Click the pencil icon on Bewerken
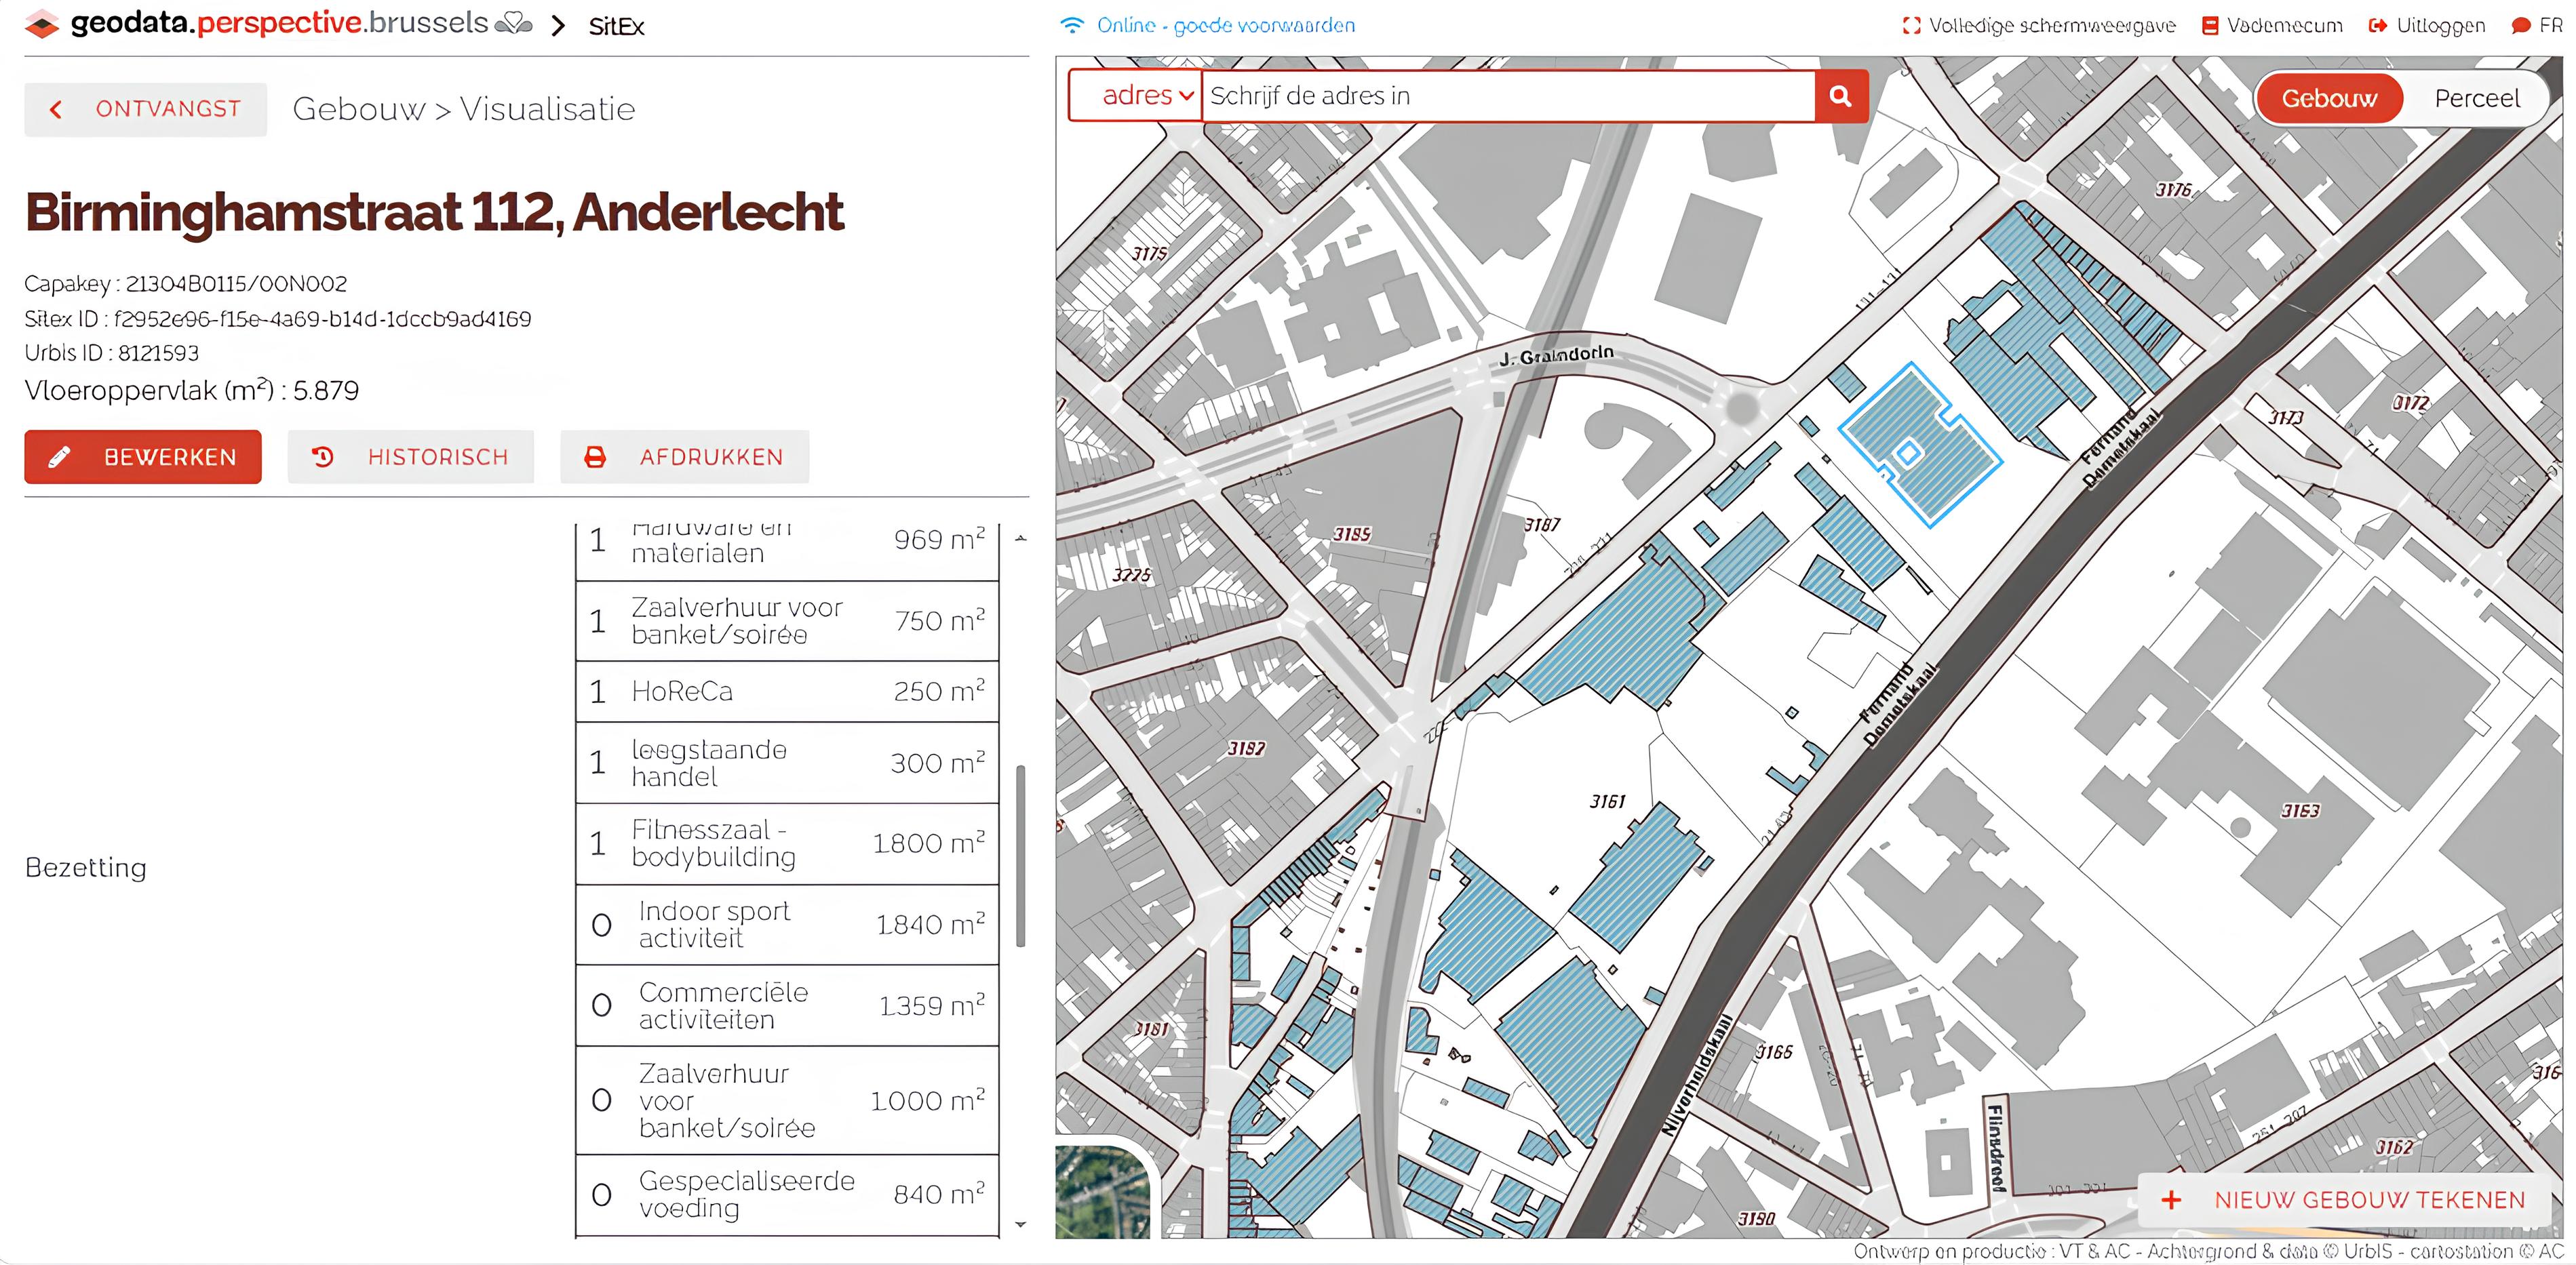The width and height of the screenshot is (2576, 1265). (x=59, y=458)
